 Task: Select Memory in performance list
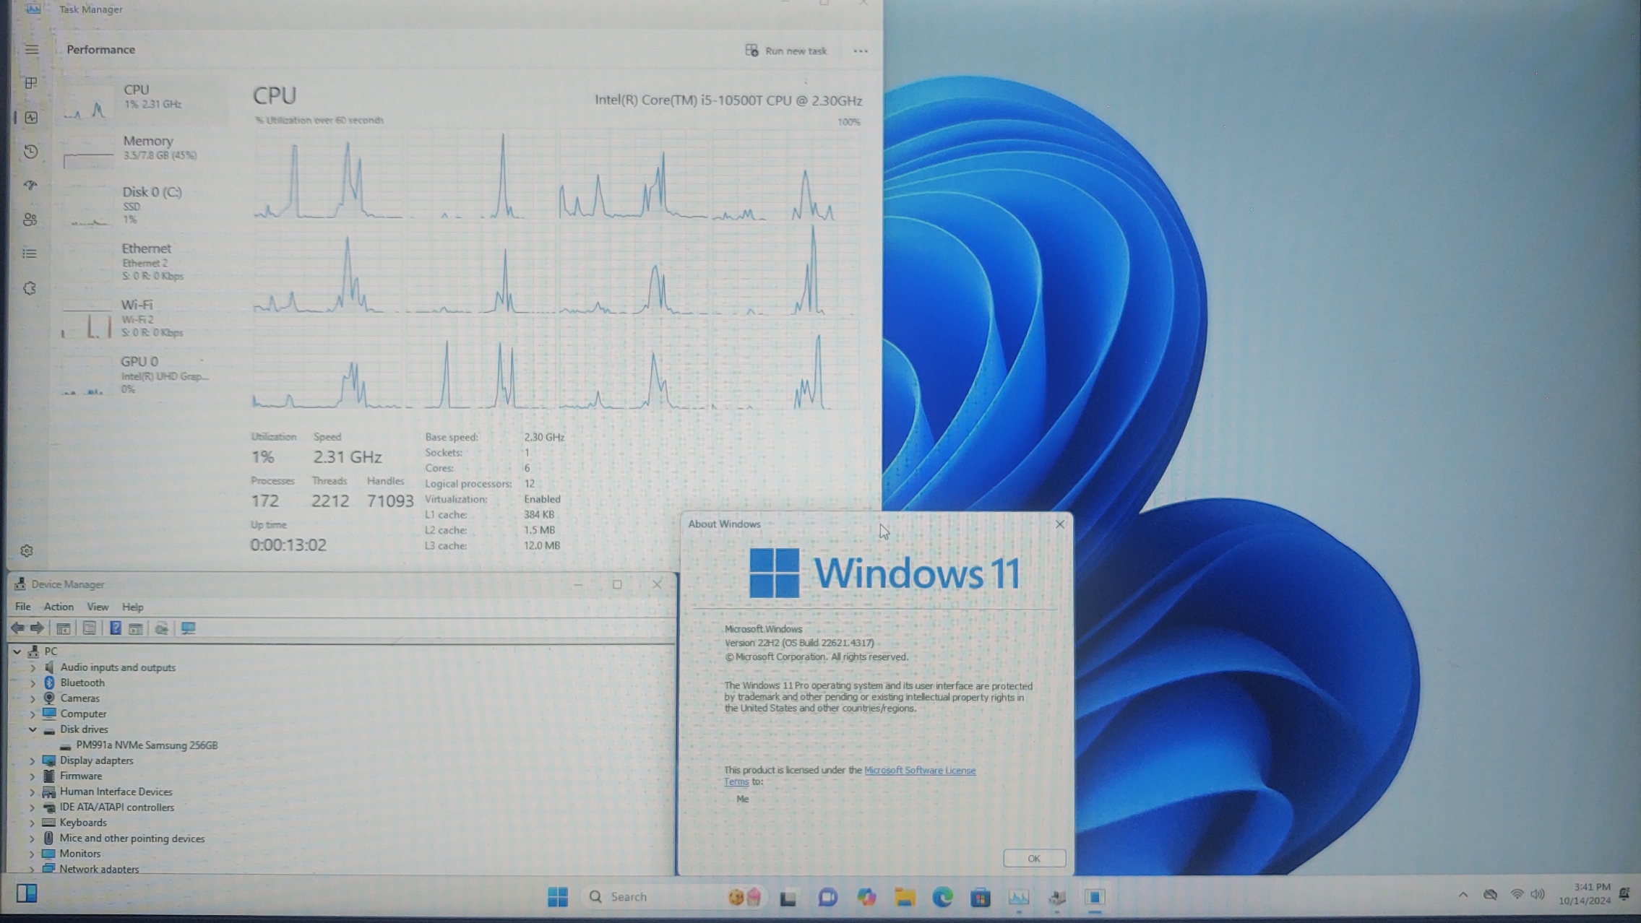tap(145, 147)
